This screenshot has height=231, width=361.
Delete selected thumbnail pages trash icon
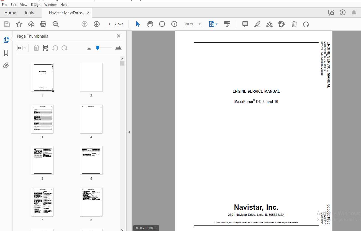click(x=36, y=48)
